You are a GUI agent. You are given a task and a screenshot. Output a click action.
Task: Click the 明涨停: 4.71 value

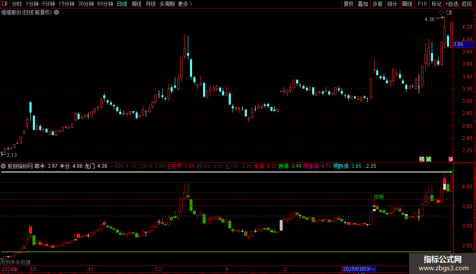(x=317, y=166)
